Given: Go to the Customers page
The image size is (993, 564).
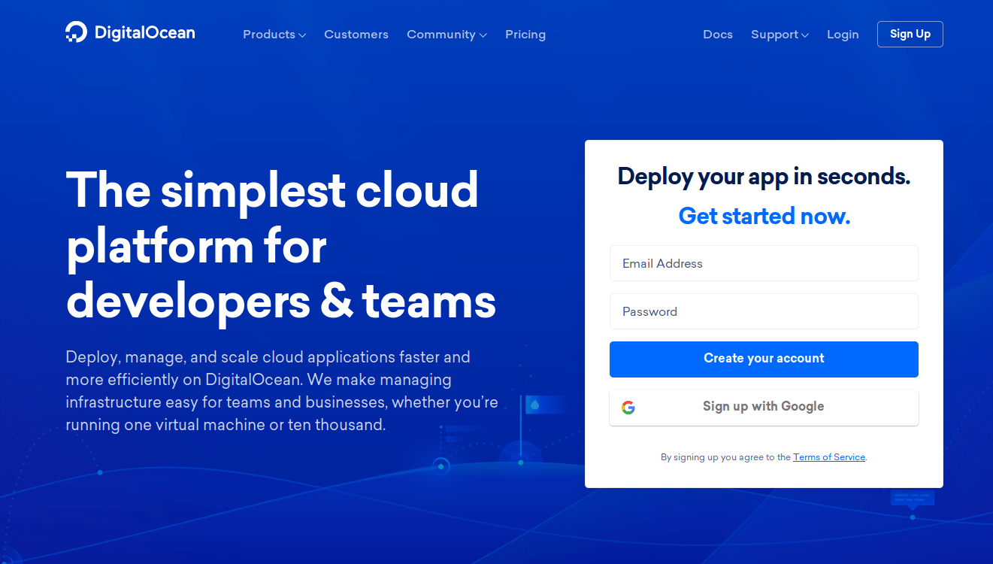Looking at the screenshot, I should (x=356, y=35).
